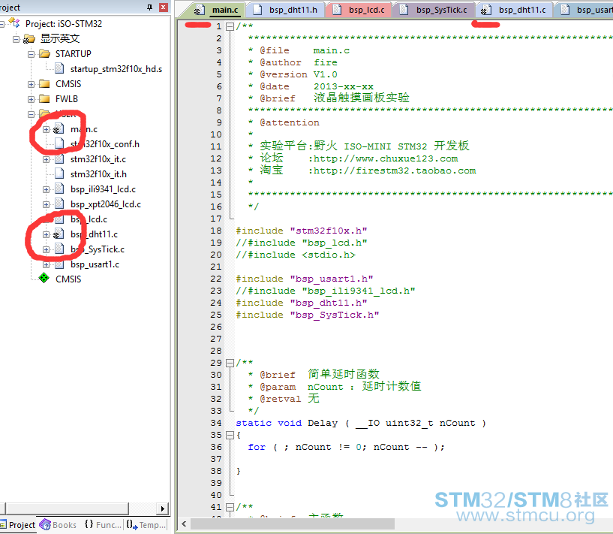Click the FWLB folder icon
This screenshot has width=613, height=534.
pos(44,98)
